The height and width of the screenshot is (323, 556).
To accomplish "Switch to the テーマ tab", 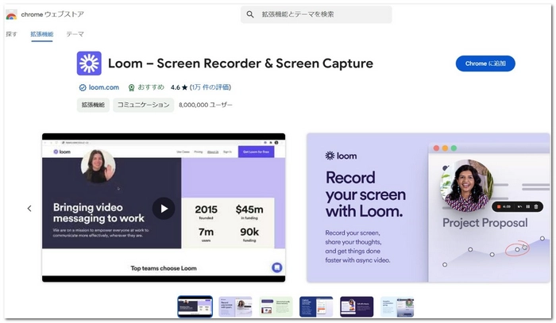I will pos(75,34).
